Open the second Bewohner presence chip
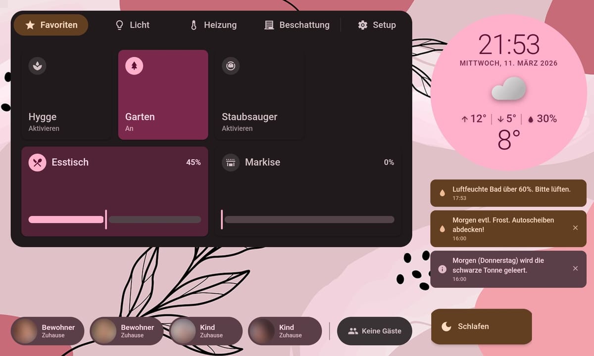 127,331
